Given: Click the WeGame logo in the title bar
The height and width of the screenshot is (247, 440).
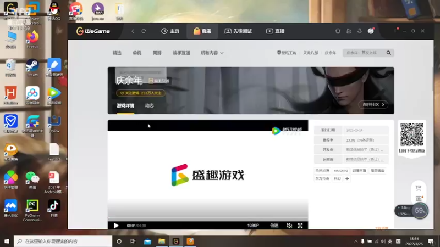Looking at the screenshot, I should pyautogui.click(x=93, y=31).
